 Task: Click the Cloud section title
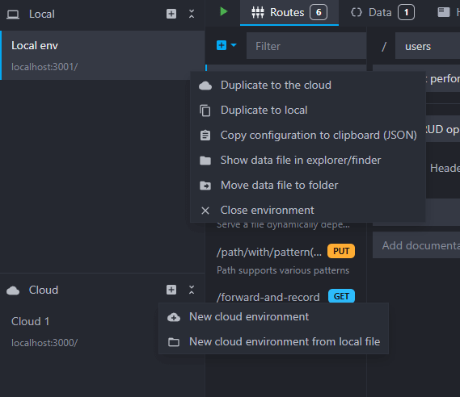tap(44, 290)
